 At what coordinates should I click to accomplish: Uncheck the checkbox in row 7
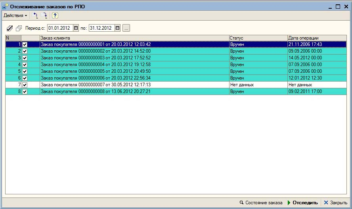coord(25,85)
